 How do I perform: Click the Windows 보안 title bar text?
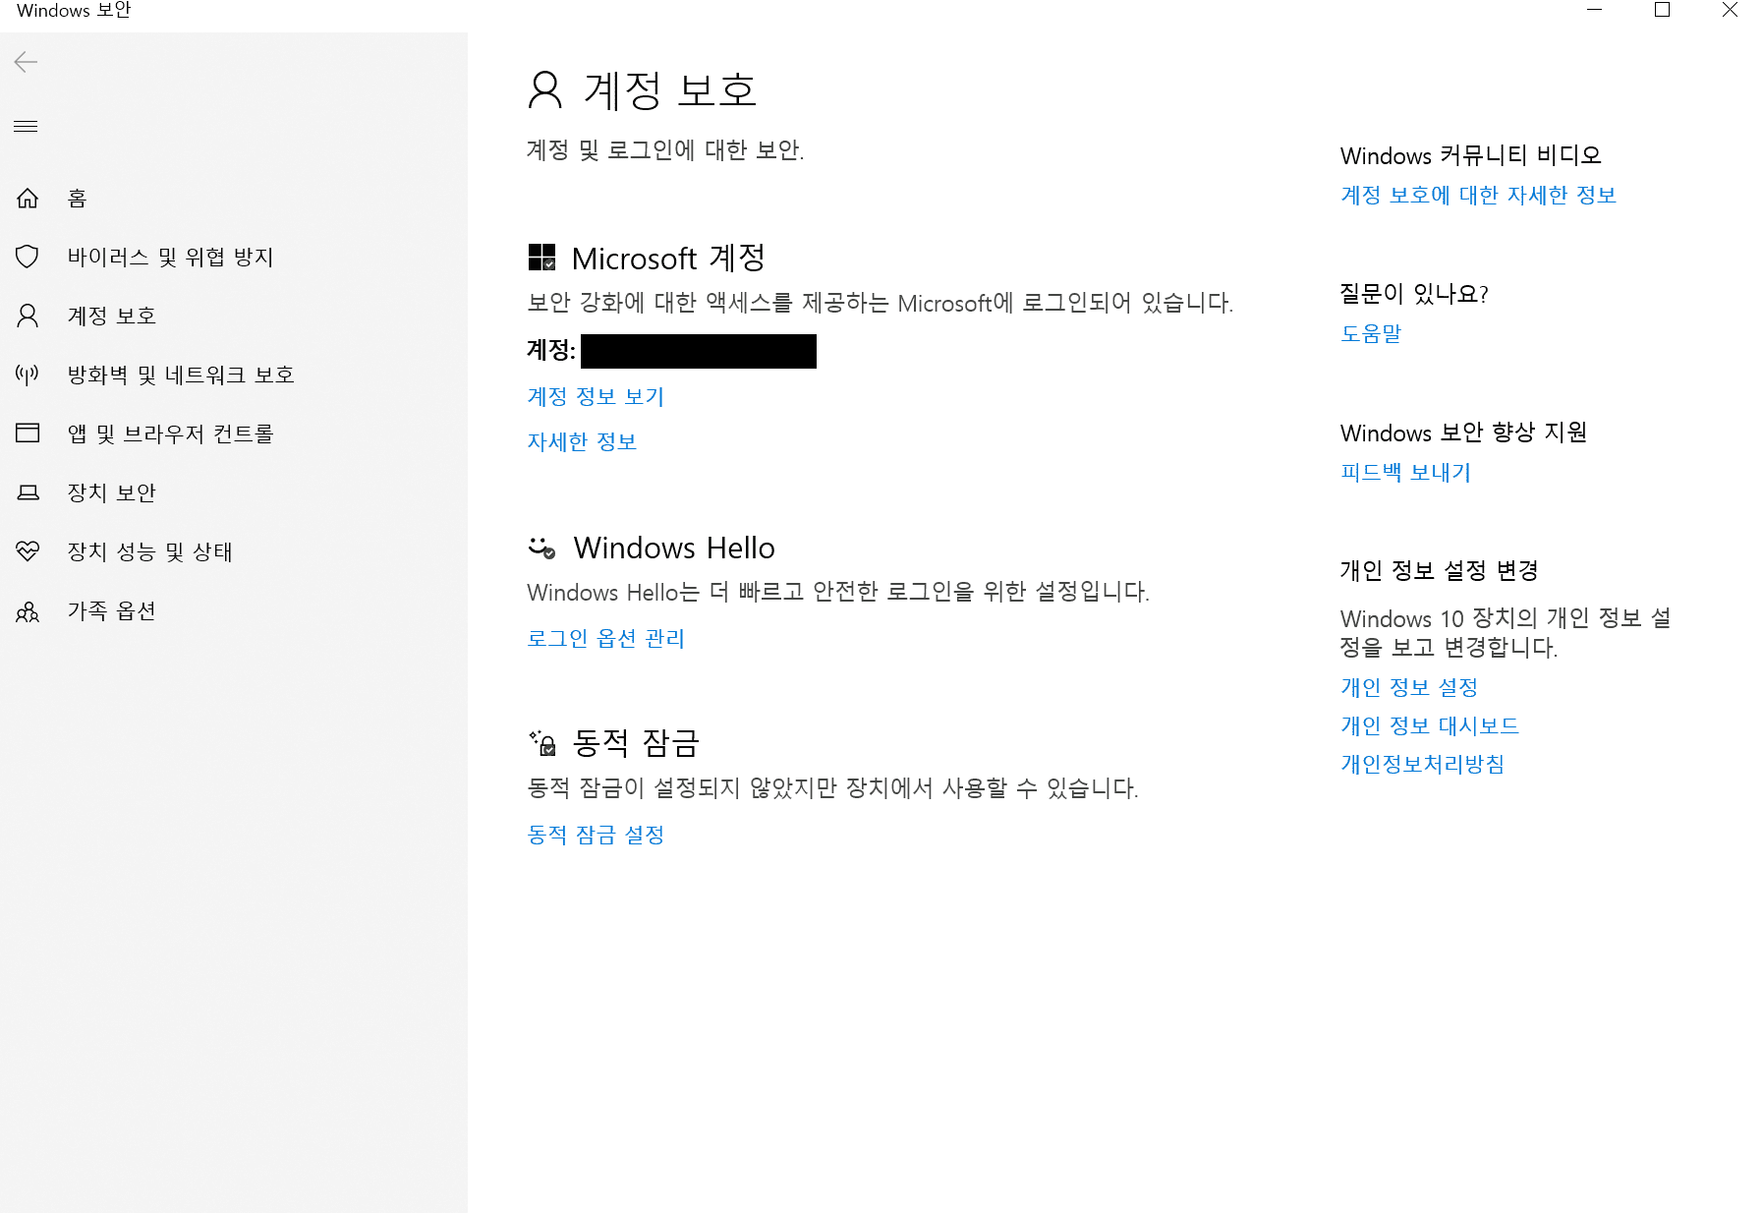tap(74, 11)
